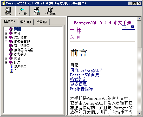Open the Bug报告指导 link

(x=82, y=89)
